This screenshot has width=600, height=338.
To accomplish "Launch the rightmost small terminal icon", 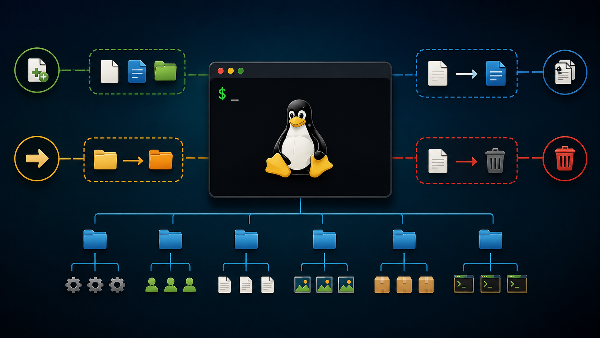I will [517, 284].
